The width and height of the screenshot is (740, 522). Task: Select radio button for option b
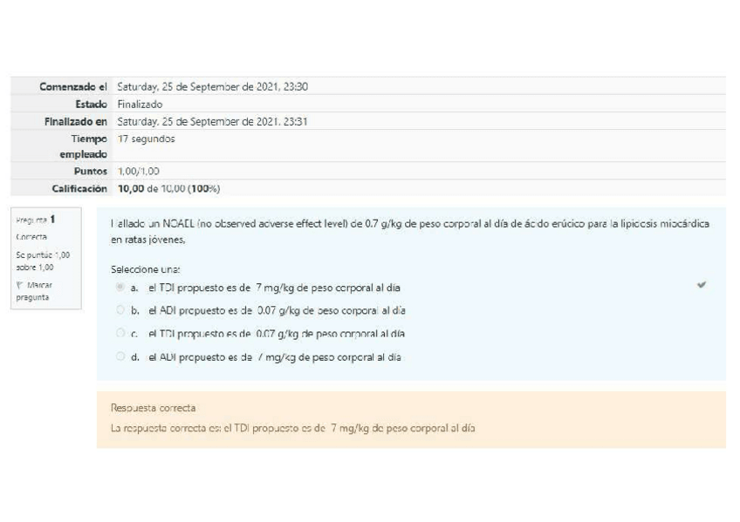(x=120, y=309)
